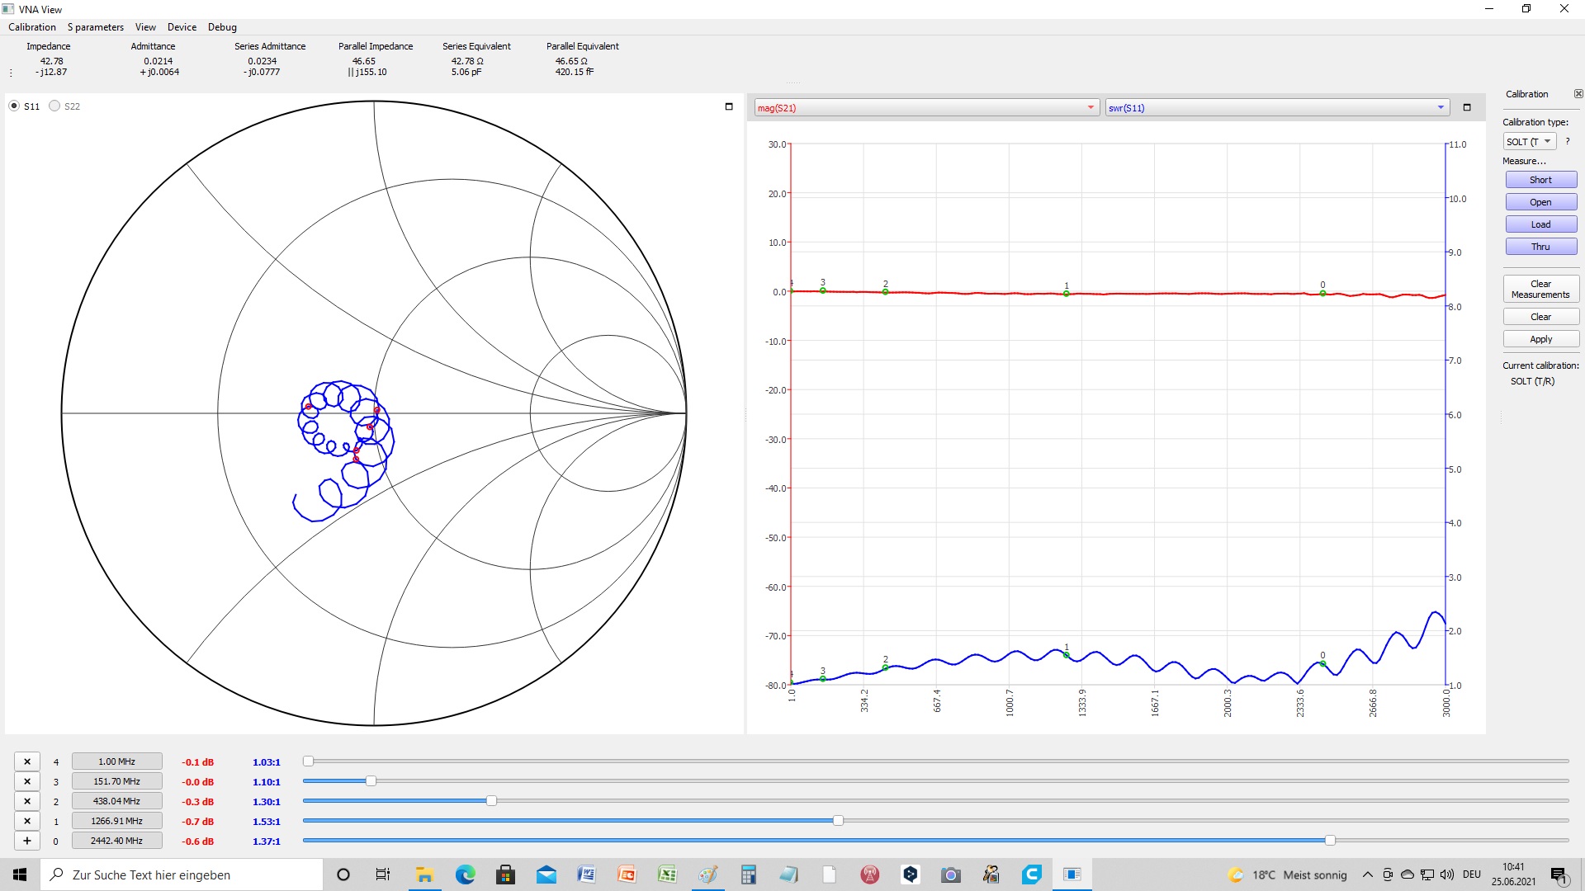Viewport: 1585px width, 891px height.
Task: Show hidden system tray icons
Action: click(x=1368, y=874)
